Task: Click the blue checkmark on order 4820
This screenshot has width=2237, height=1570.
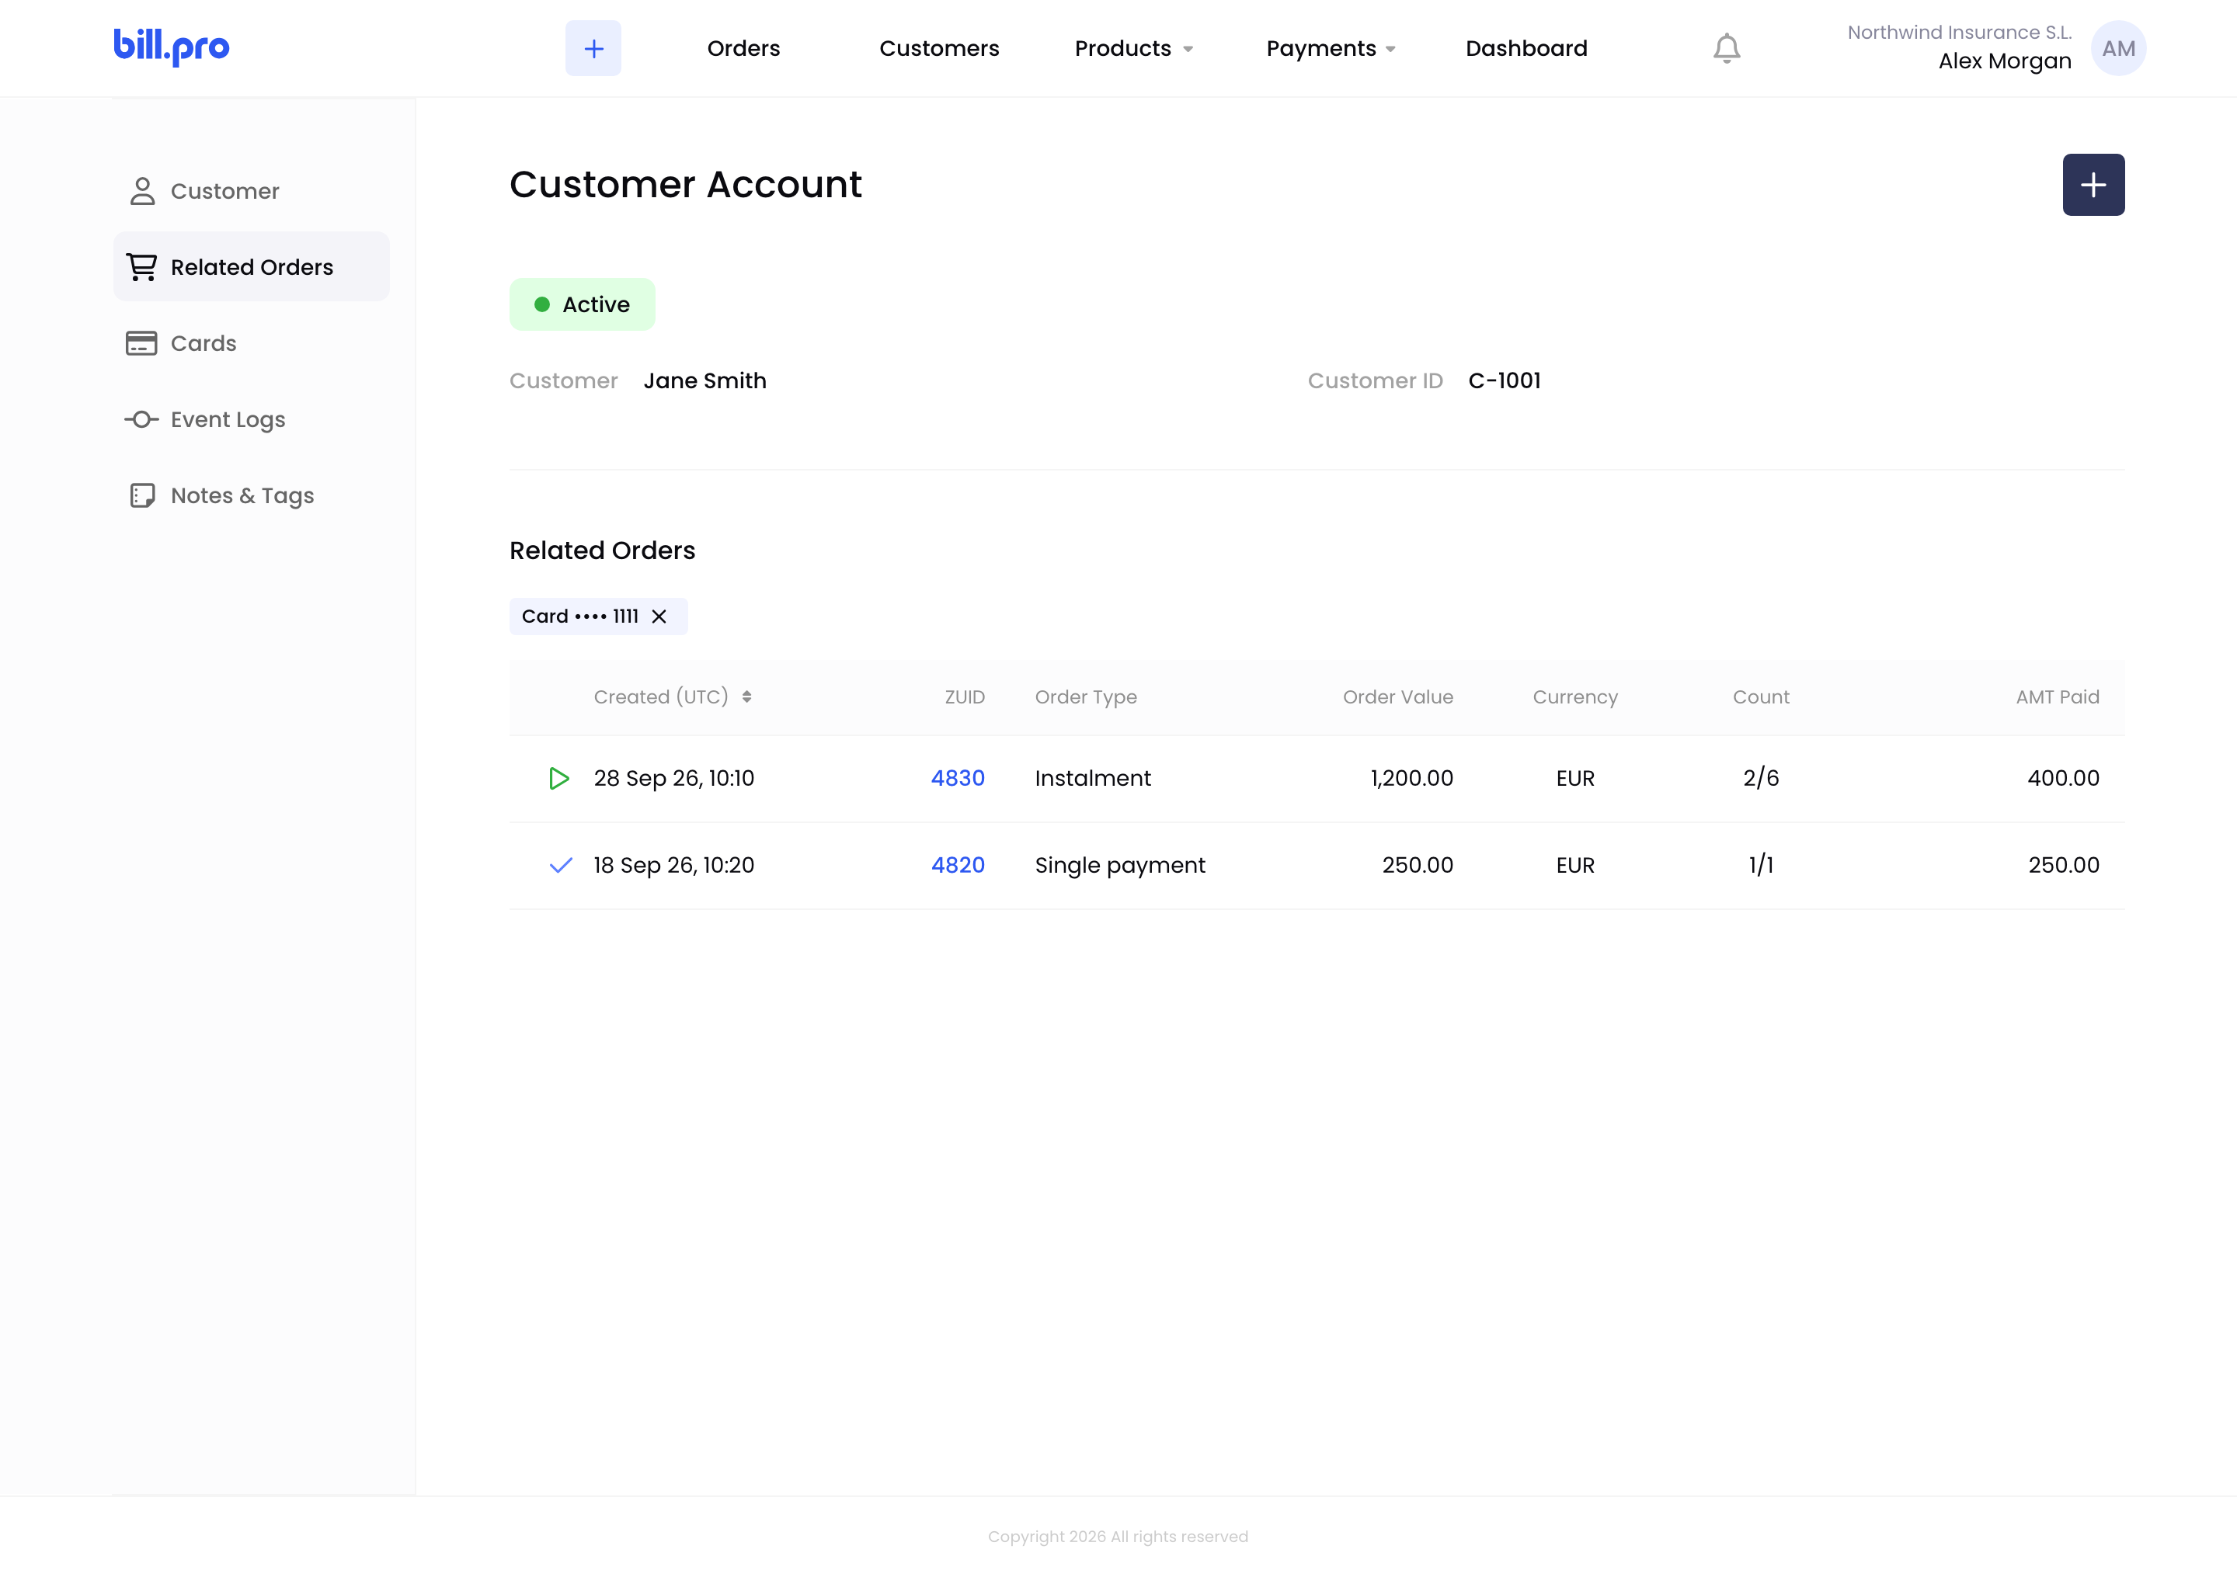Action: 560,865
